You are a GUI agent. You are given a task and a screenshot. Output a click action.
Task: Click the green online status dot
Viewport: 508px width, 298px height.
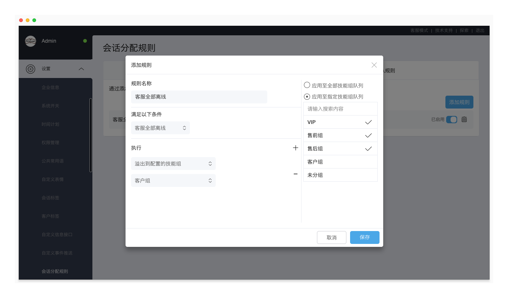coord(85,41)
